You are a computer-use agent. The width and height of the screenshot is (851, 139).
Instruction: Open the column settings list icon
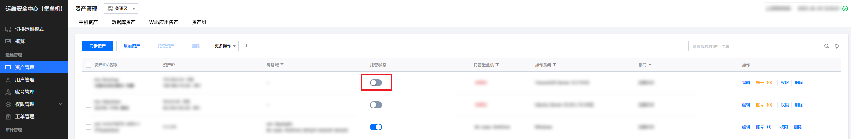point(259,46)
